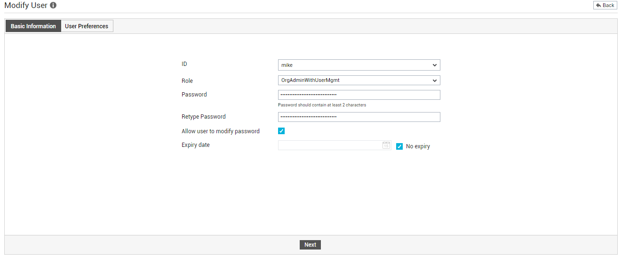622x258 pixels.
Task: Click the 'ID' label
Action: point(184,64)
